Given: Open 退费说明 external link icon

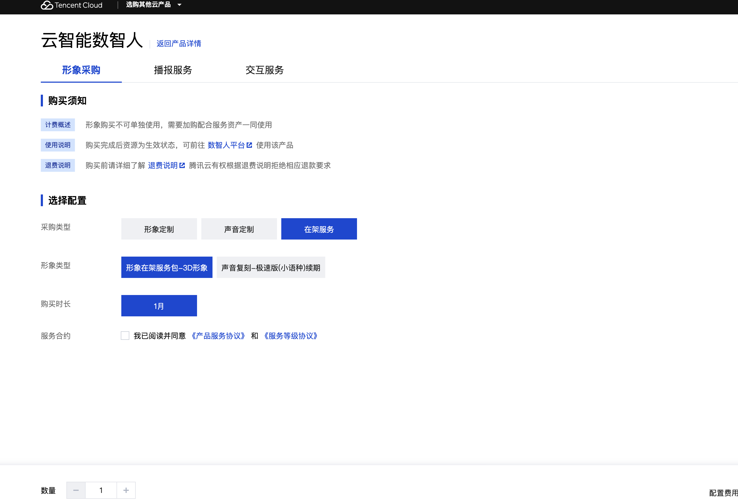Looking at the screenshot, I should pyautogui.click(x=182, y=165).
